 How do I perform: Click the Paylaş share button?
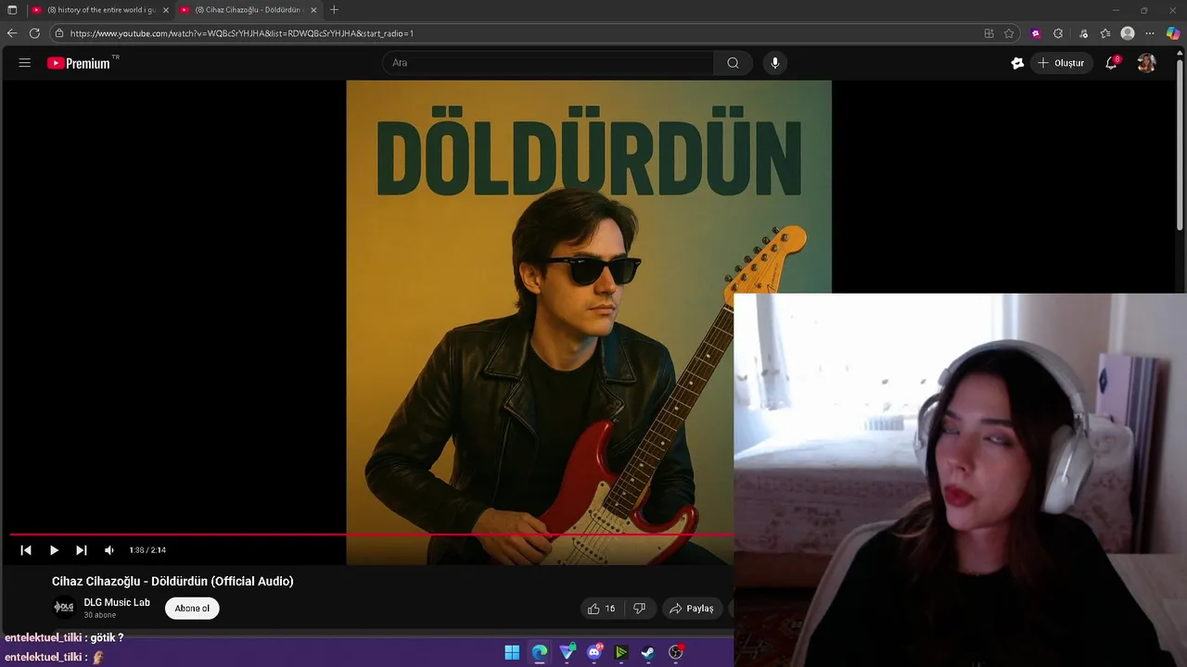[x=692, y=609]
